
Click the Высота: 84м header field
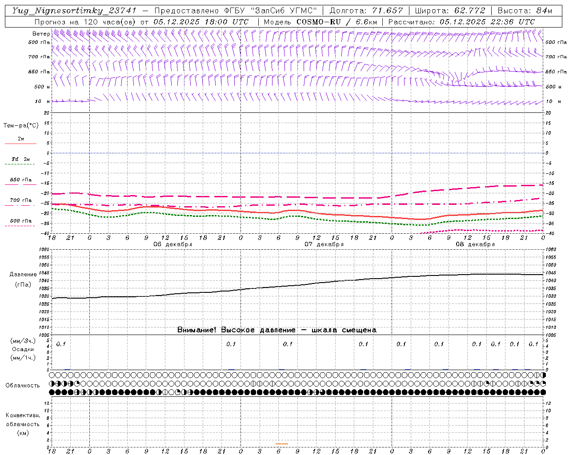pyautogui.click(x=525, y=11)
